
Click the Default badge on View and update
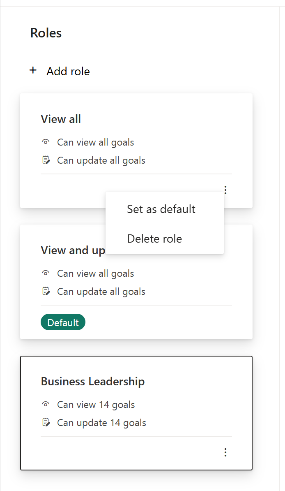(63, 322)
